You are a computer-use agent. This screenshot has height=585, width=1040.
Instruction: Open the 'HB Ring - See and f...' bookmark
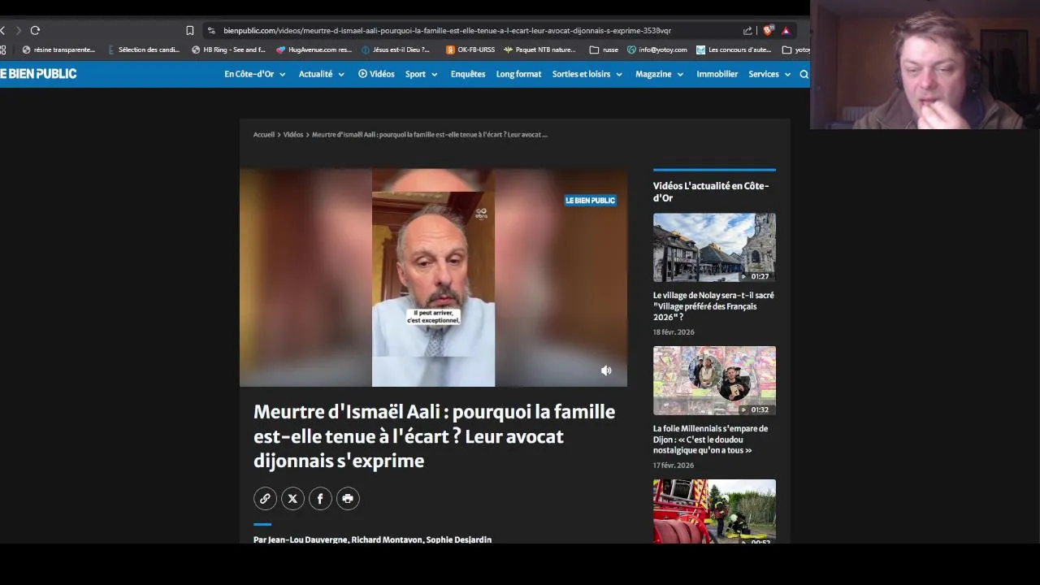[228, 50]
